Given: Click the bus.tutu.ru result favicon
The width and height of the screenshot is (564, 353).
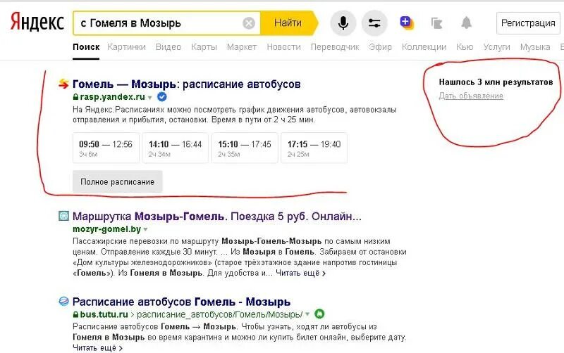Looking at the screenshot, I should tap(63, 301).
